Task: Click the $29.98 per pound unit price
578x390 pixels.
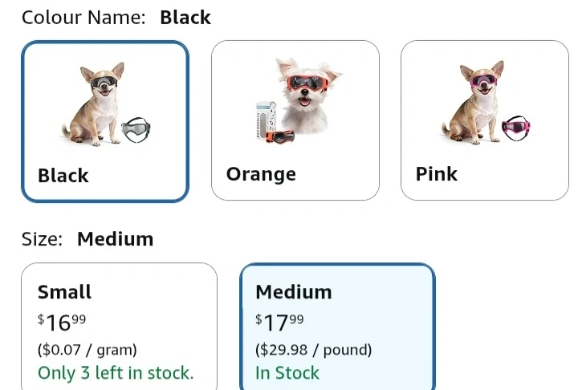Action: pyautogui.click(x=313, y=350)
